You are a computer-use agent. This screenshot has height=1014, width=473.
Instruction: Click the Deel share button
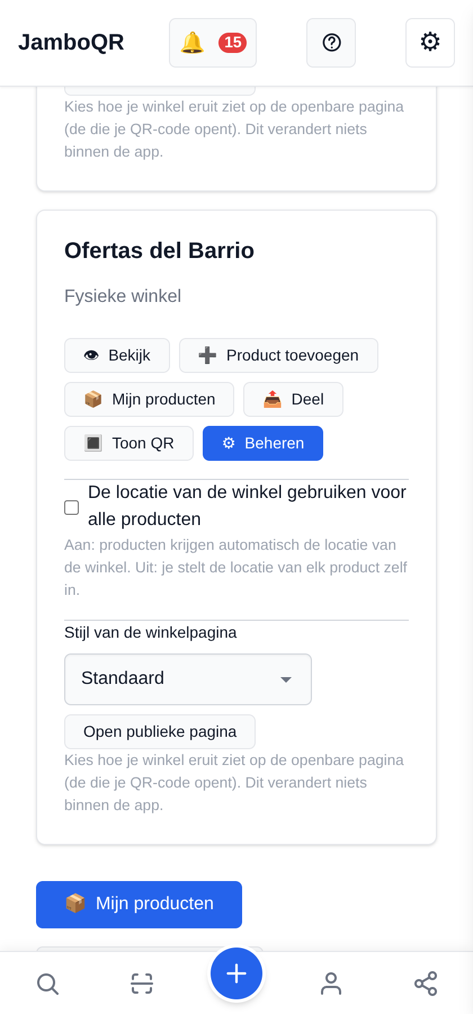293,399
